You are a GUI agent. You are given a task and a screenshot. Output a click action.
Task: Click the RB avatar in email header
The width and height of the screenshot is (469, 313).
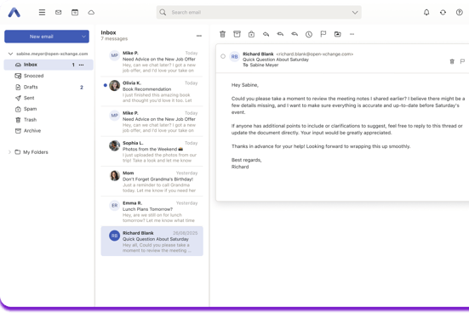[235, 56]
